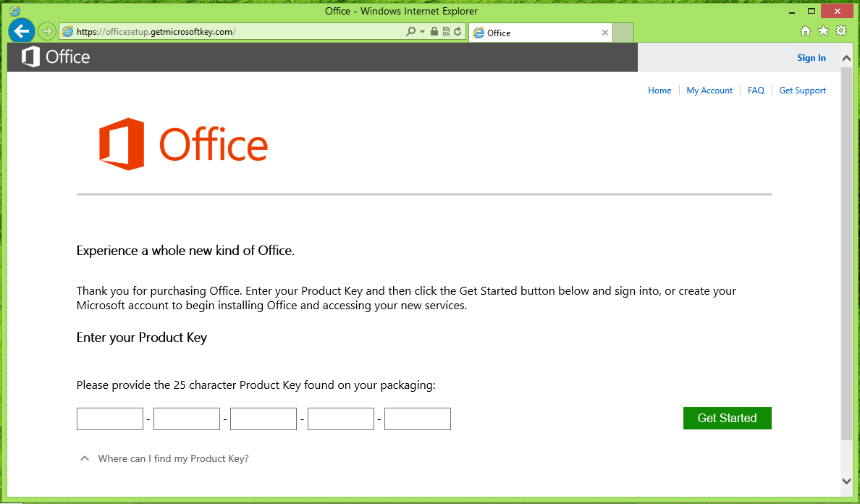Open the Home link in the page navigation
The image size is (860, 504).
pyautogui.click(x=659, y=91)
